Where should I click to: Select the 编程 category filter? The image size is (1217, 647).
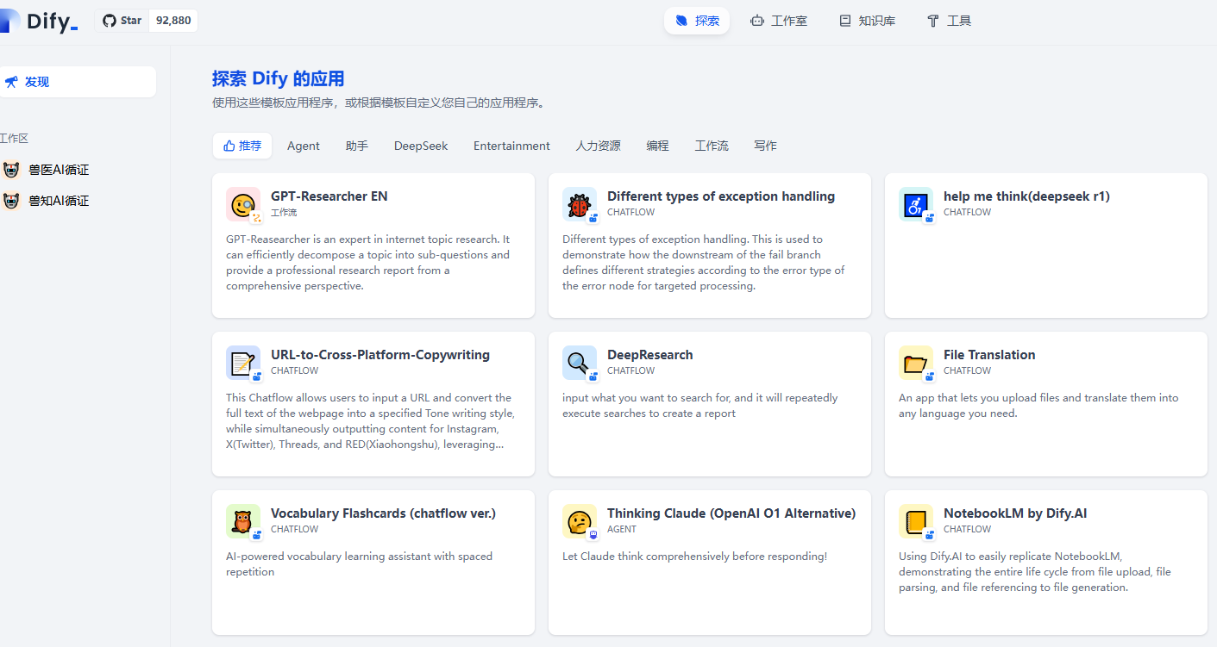point(658,146)
